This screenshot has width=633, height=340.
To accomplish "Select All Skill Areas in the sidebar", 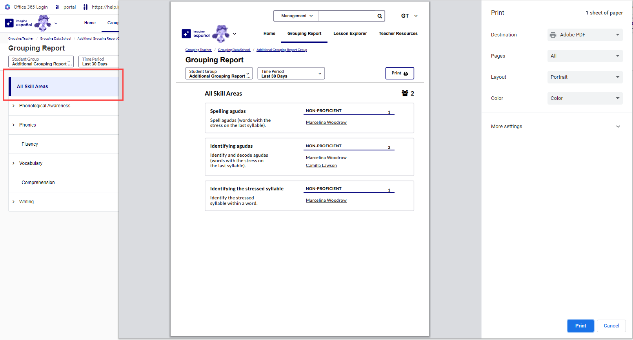I will (64, 87).
